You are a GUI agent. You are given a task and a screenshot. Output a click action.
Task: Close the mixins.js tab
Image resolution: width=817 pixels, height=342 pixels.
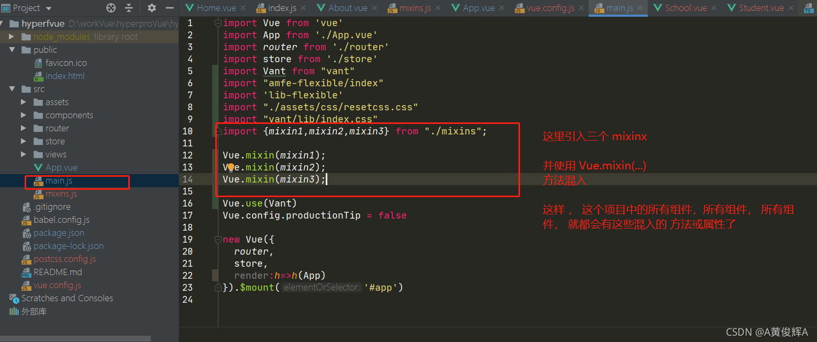tap(438, 8)
